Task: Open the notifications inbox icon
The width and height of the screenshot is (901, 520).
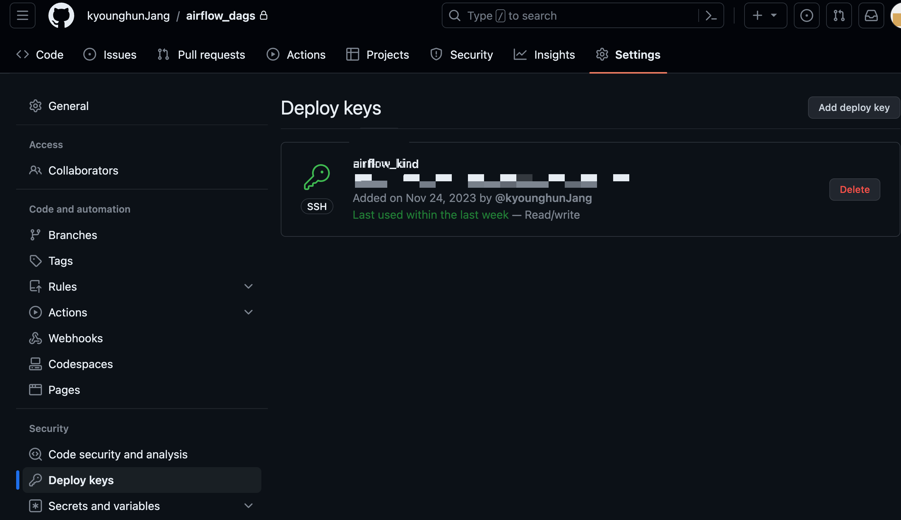Action: [871, 15]
